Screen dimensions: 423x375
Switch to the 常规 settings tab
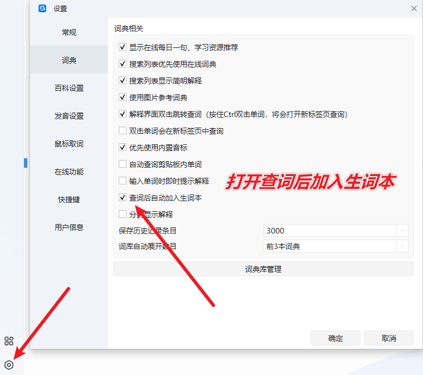click(x=69, y=32)
